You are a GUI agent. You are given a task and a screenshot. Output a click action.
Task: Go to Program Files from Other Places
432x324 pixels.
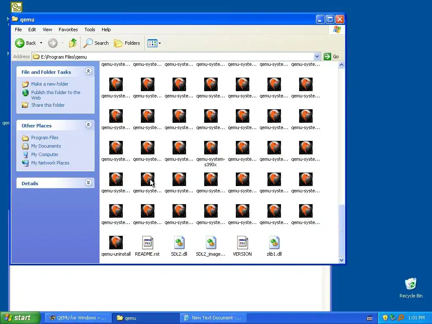tap(45, 138)
